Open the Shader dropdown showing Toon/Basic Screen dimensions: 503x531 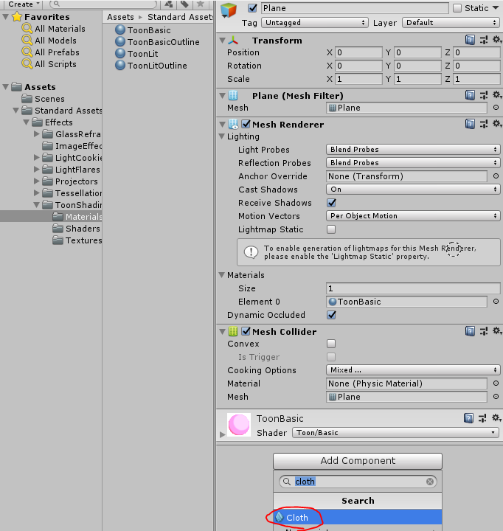point(395,432)
